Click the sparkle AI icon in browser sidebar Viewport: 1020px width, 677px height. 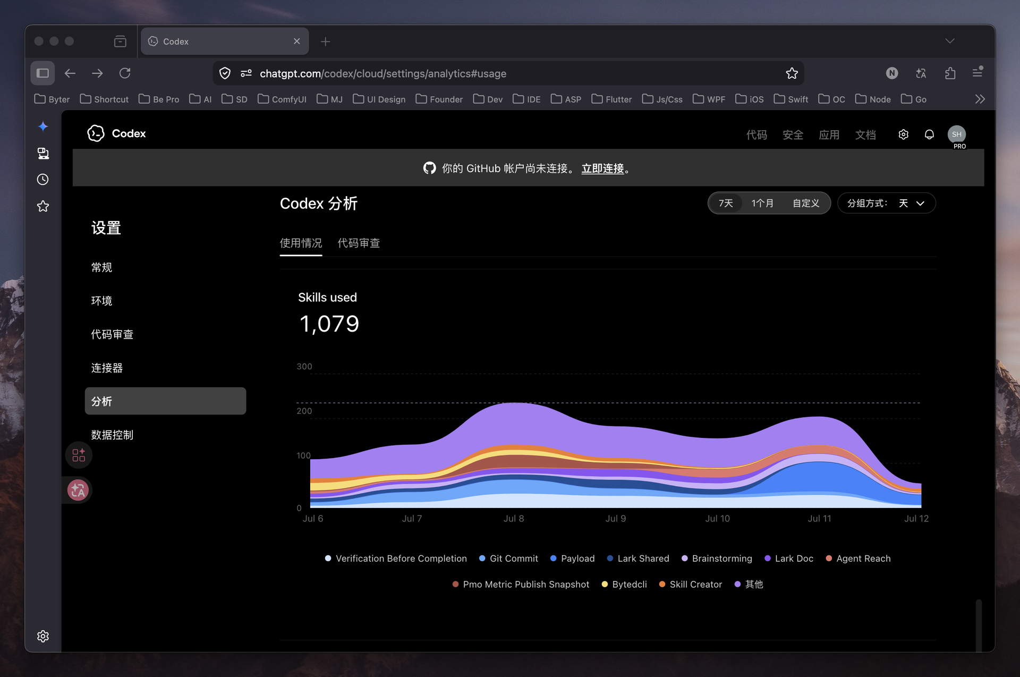(x=43, y=126)
